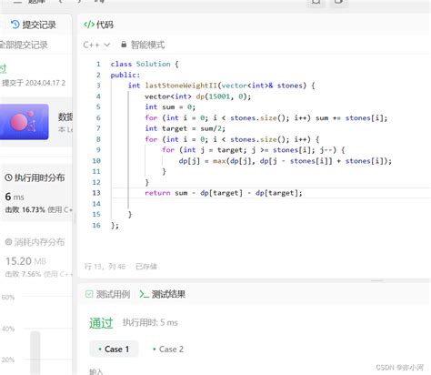Select the Case 2 test case
Screen dimensions: 431x375
168,350
